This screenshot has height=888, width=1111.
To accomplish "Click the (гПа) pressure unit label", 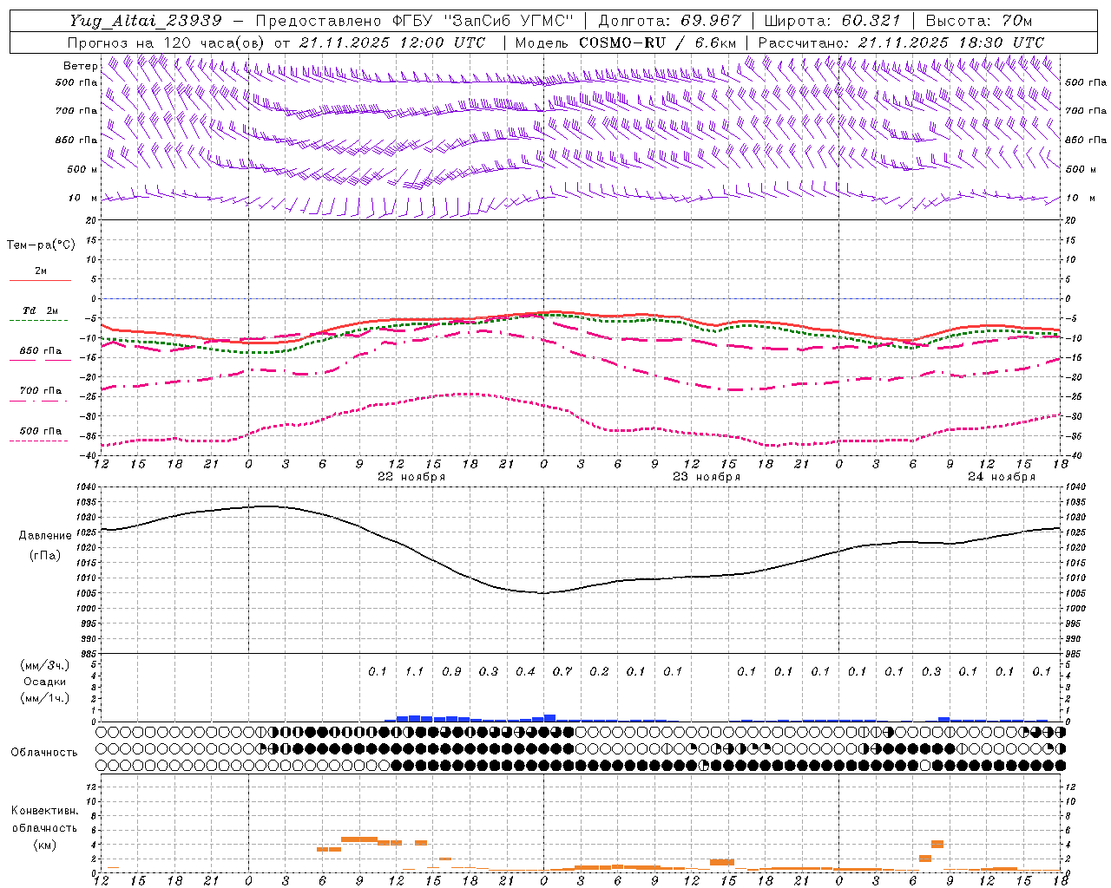I will coord(45,555).
